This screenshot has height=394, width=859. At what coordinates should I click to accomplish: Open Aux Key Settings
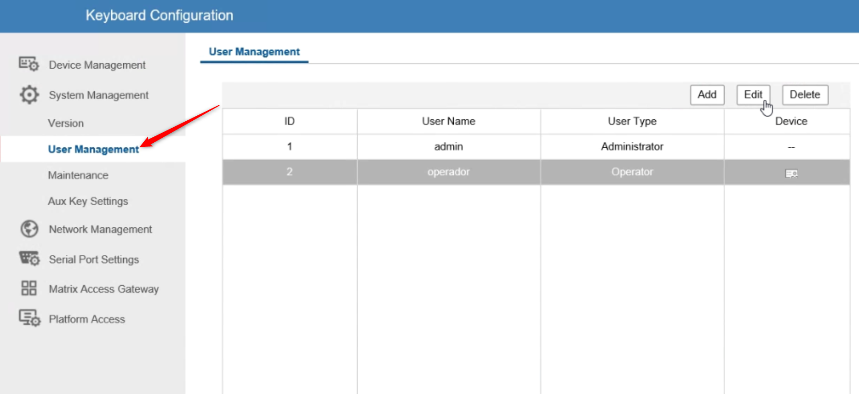pyautogui.click(x=88, y=201)
